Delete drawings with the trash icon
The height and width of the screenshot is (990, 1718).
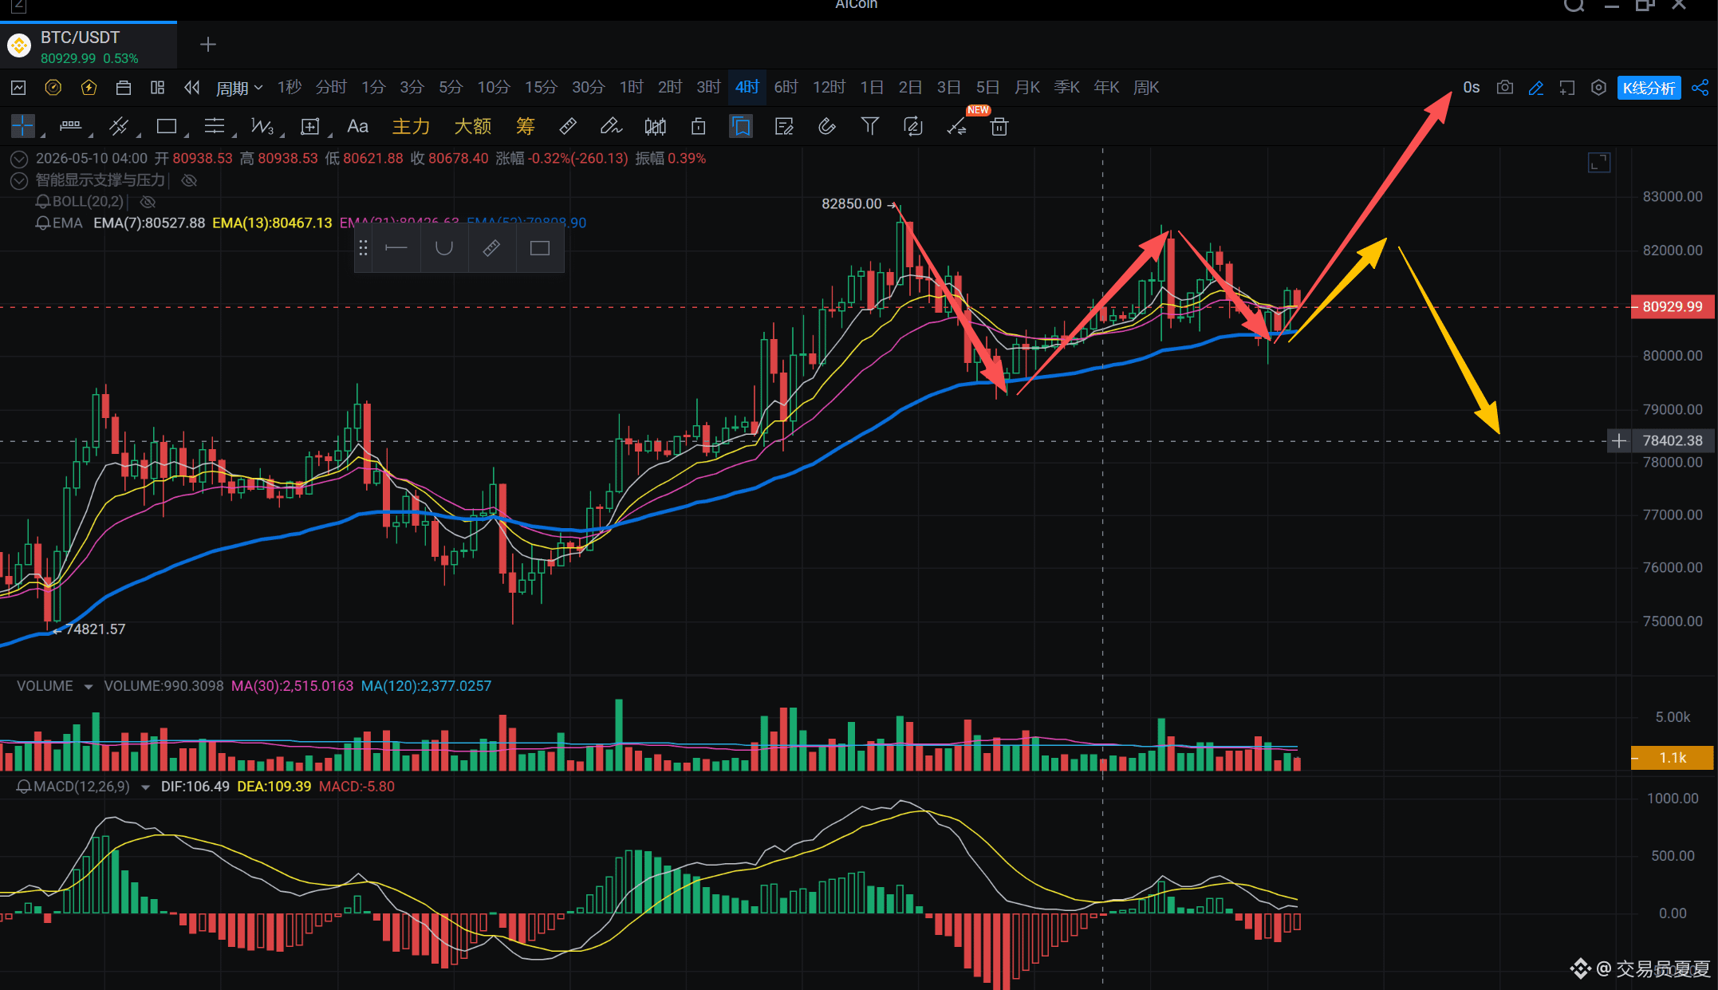tap(999, 126)
